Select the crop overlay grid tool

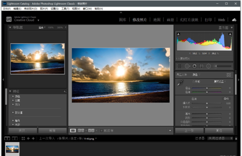point(179,66)
